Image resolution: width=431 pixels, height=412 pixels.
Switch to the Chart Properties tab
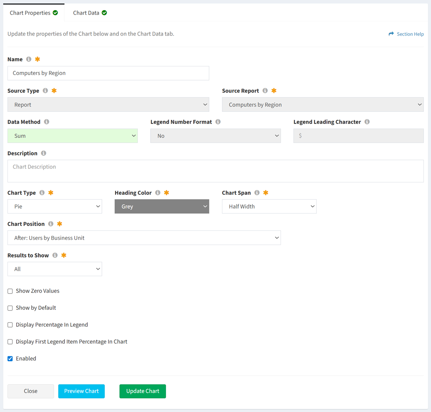pos(34,13)
